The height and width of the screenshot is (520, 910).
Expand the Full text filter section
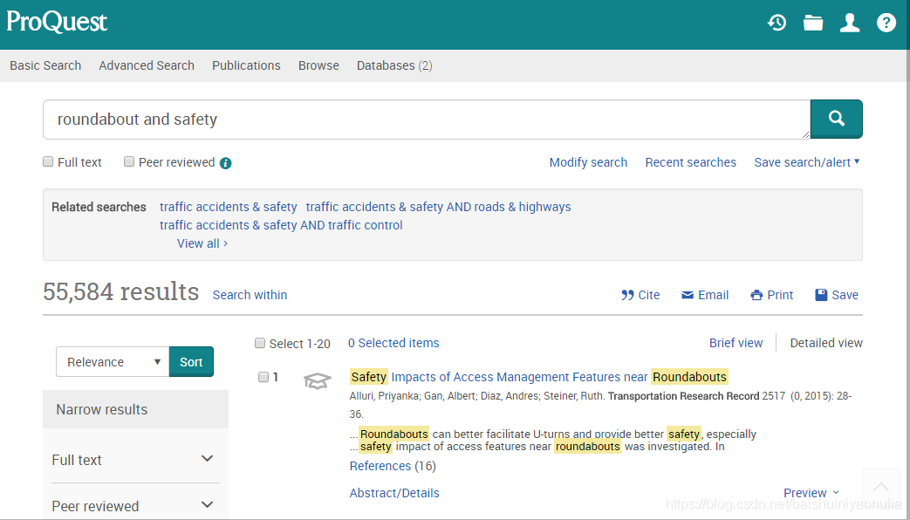[x=135, y=460]
